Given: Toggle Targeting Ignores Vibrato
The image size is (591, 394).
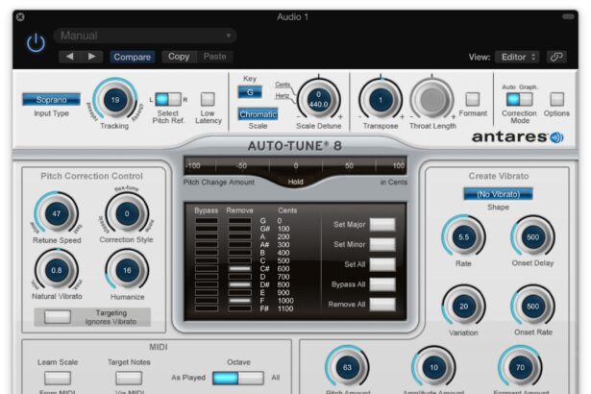Looking at the screenshot, I should click(x=59, y=316).
